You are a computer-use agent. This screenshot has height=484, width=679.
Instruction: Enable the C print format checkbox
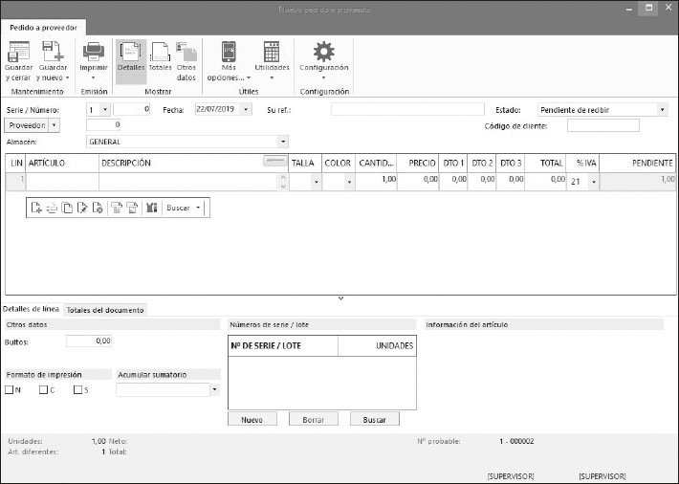point(43,389)
